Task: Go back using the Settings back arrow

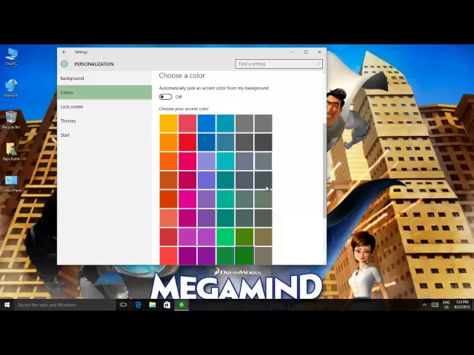Action: [x=64, y=52]
